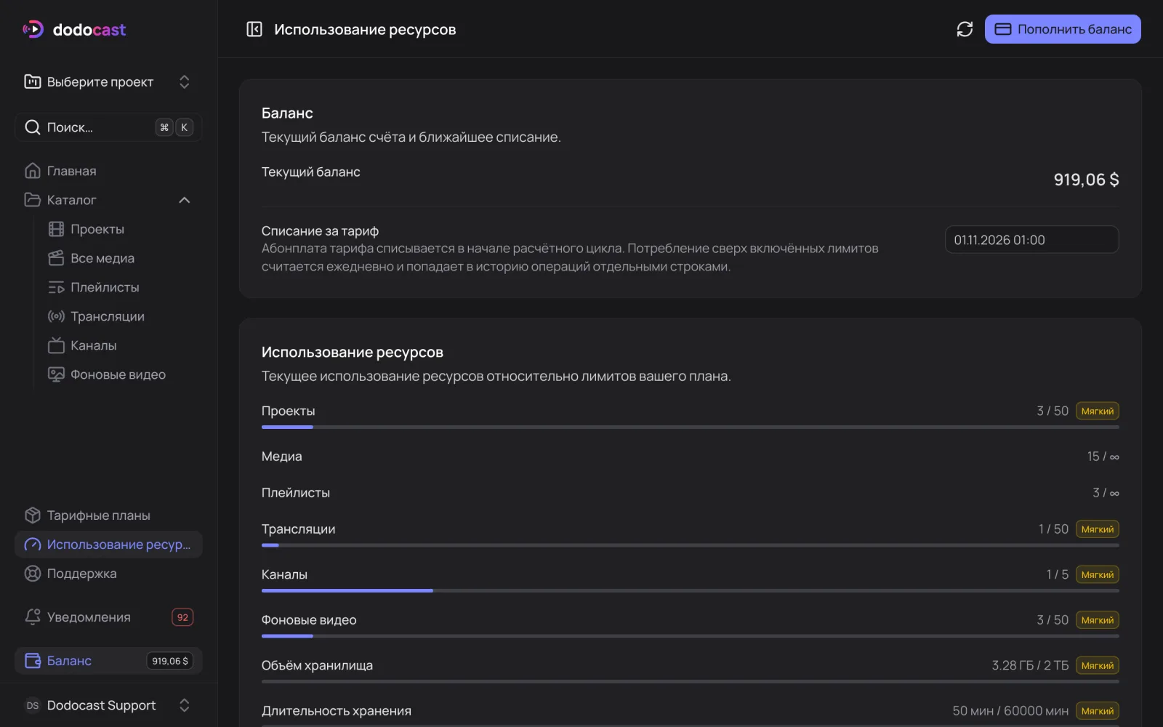The image size is (1163, 727).
Task: Collapse the Каталог section chevron
Action: pyautogui.click(x=185, y=200)
